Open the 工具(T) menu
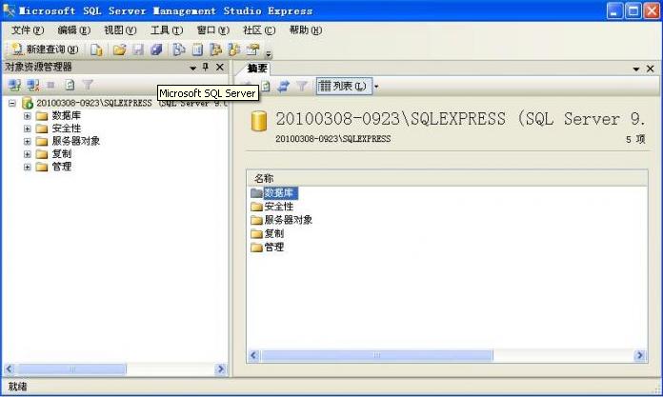 click(x=167, y=30)
